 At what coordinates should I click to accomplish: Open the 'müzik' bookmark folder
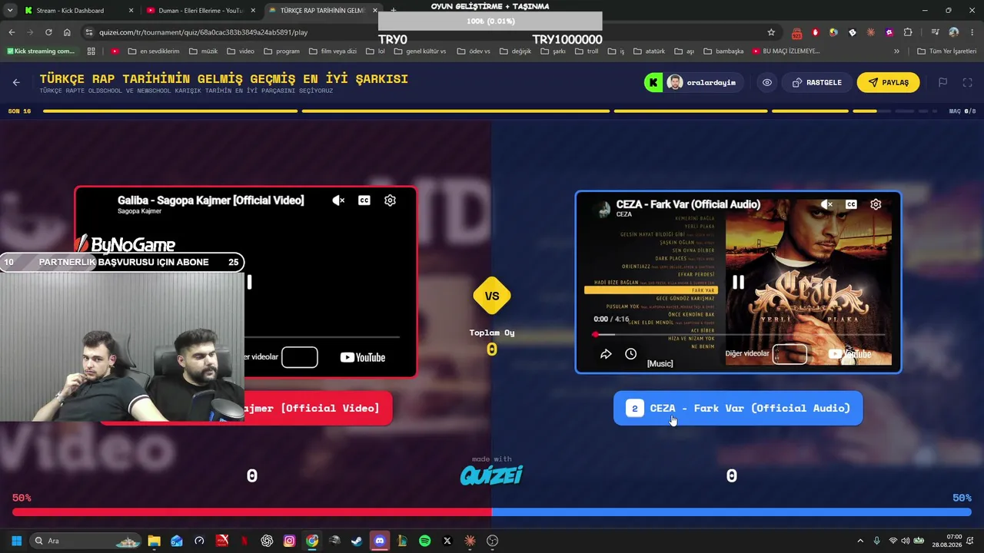(x=203, y=51)
